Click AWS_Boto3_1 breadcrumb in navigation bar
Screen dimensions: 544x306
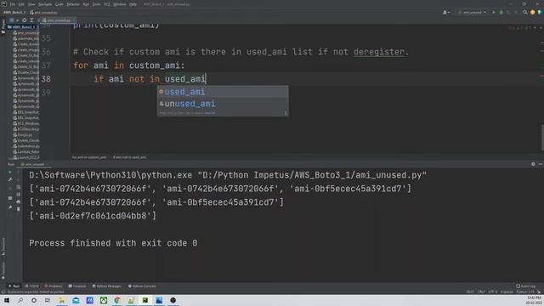click(14, 13)
